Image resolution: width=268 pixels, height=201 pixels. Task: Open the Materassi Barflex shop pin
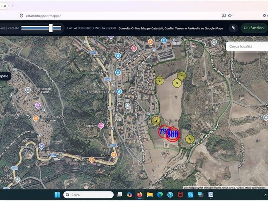118,56
